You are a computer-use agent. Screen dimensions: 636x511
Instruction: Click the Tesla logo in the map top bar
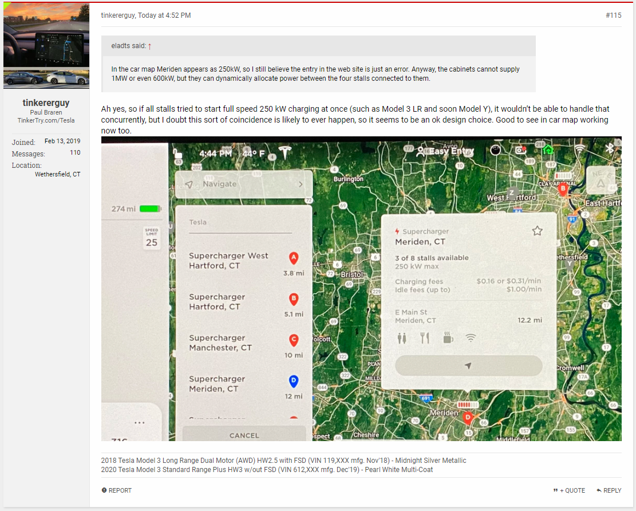click(x=285, y=152)
